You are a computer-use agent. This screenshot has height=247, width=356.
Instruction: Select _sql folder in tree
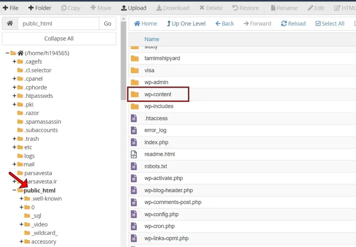[36, 216]
